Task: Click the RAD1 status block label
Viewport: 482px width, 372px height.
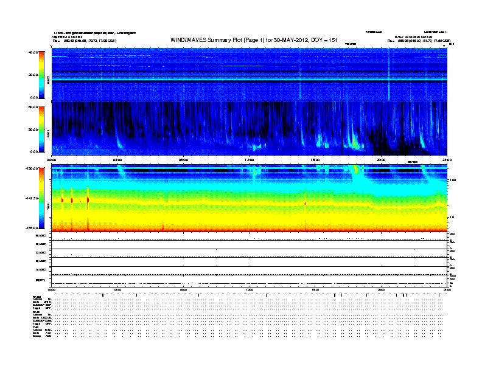Action: [x=37, y=312]
